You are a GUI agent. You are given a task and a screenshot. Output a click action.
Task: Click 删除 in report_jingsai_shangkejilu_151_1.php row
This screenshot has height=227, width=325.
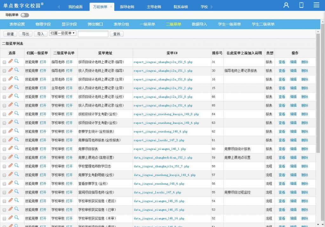(305, 71)
